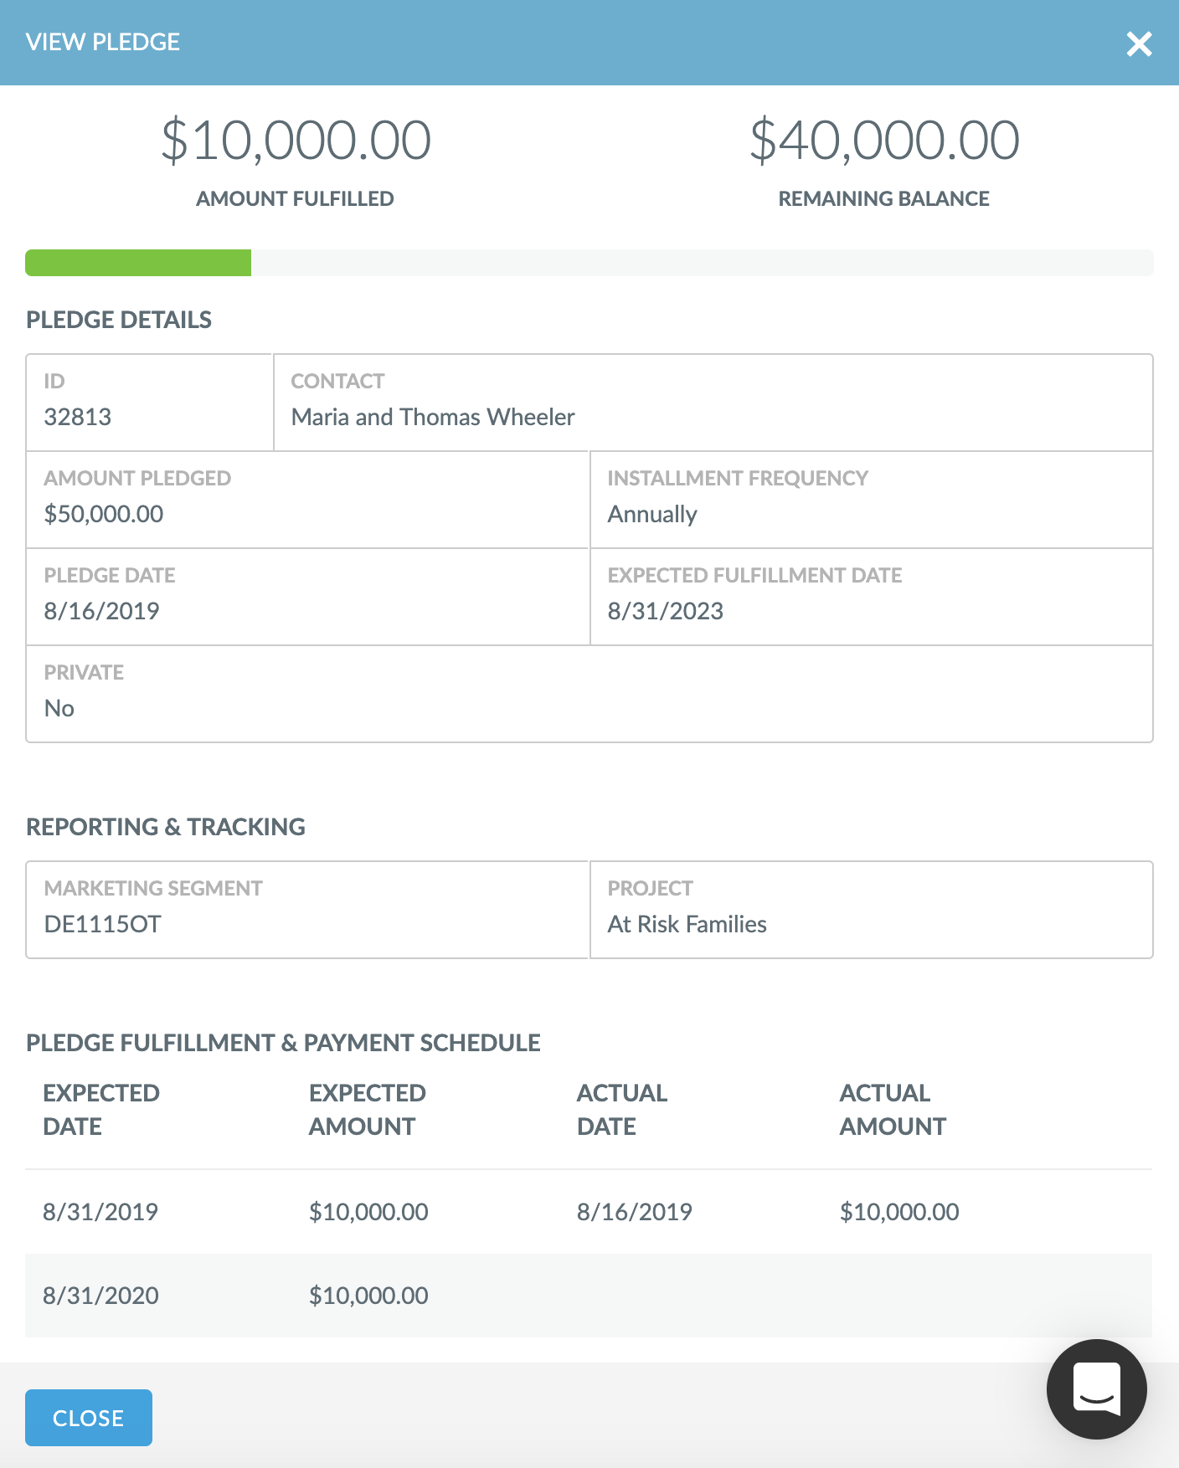Select contact Maria and Thomas Wheeler
The image size is (1179, 1468).
coord(432,417)
